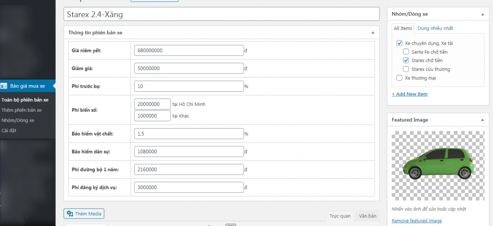
Task: Click the Thêm Media button
Action: [x=84, y=214]
